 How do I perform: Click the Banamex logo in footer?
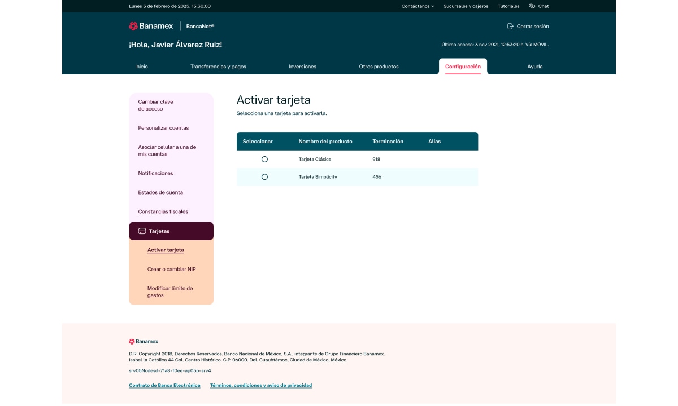click(x=144, y=341)
